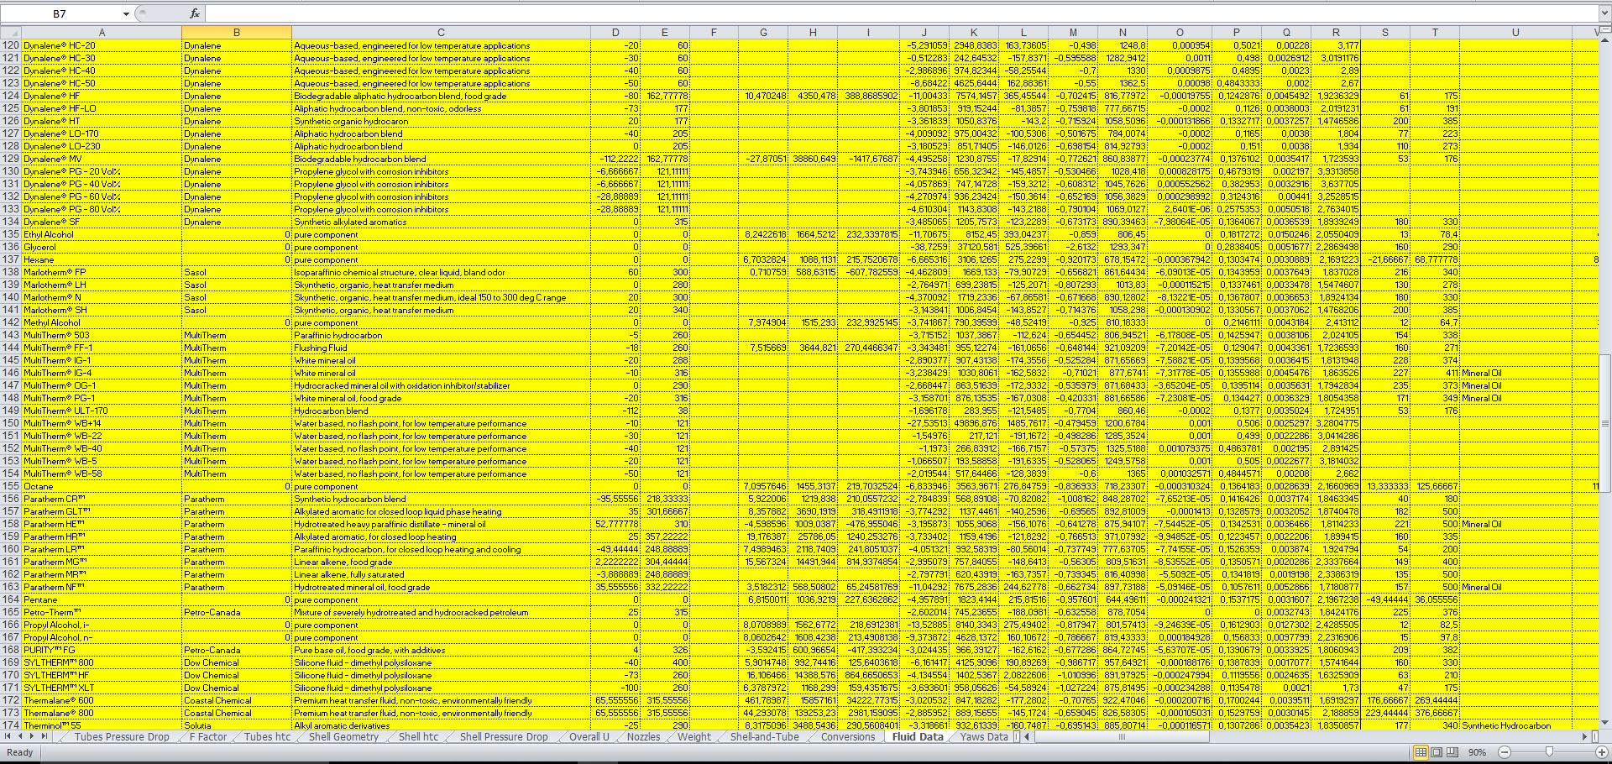Select the 'Sasol' cell in Marlotherm FP row
The width and height of the screenshot is (1612, 764).
tap(237, 273)
